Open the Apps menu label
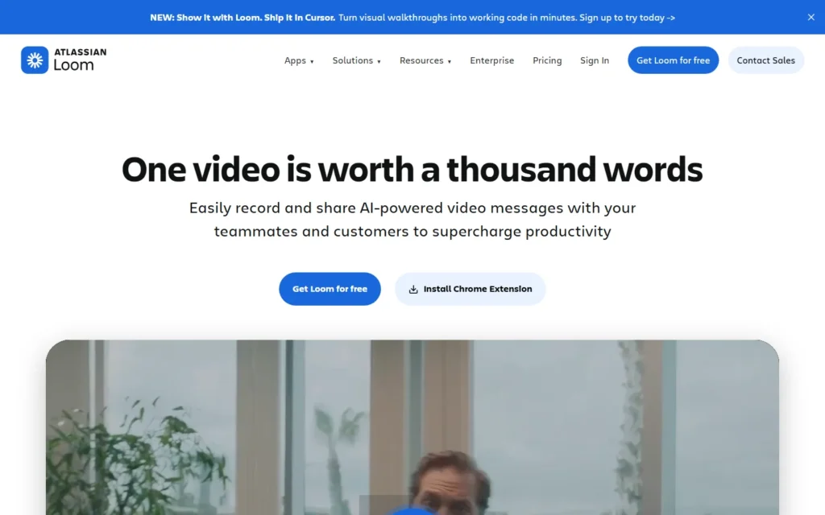 coord(295,60)
